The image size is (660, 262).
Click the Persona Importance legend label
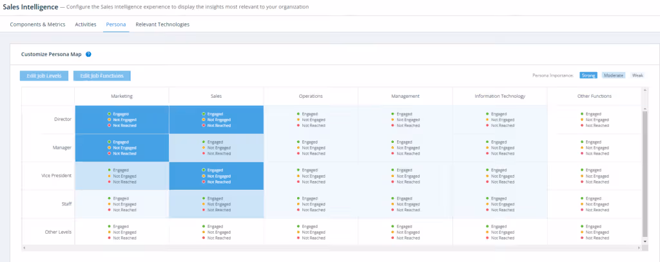(x=553, y=76)
